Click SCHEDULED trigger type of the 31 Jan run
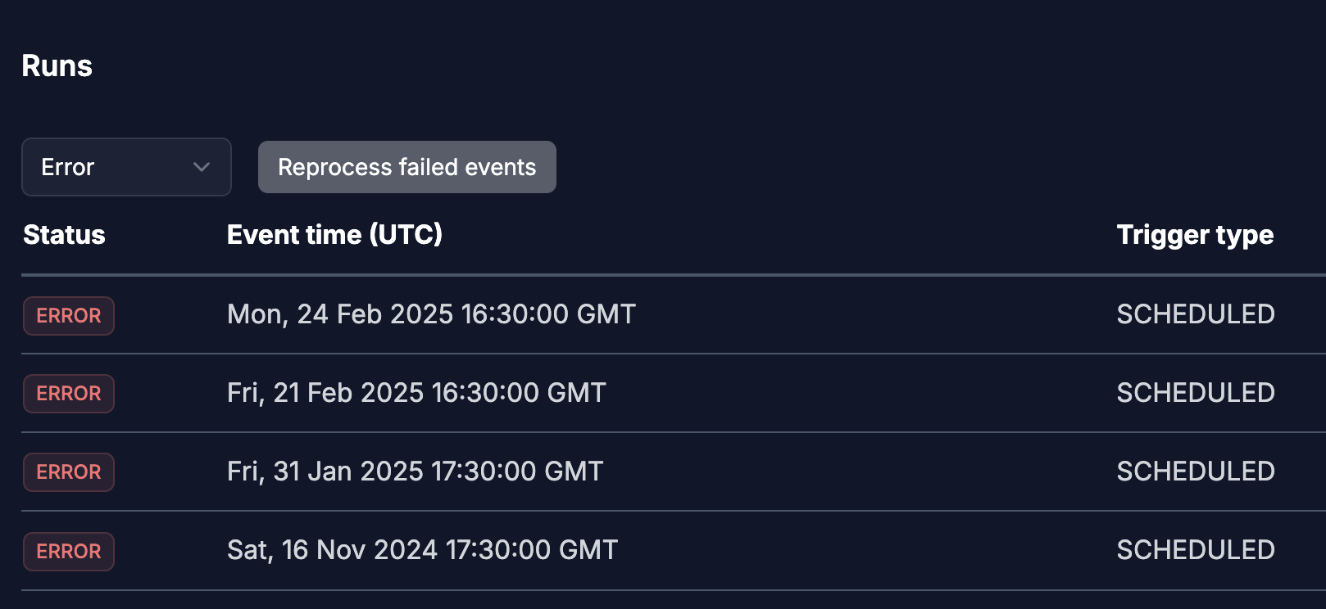 (1196, 471)
